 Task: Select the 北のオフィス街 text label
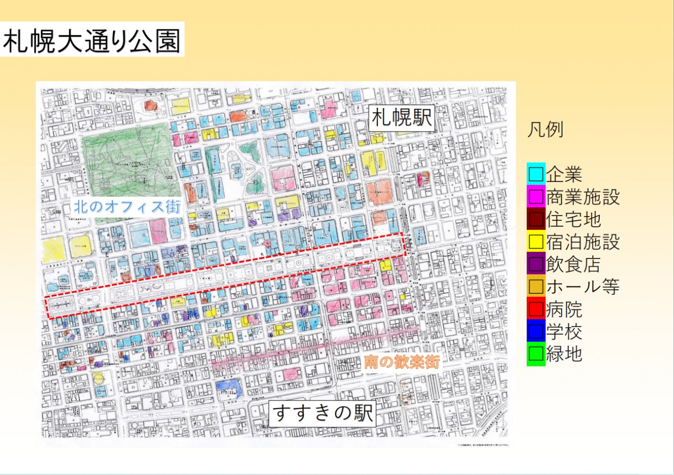(127, 208)
